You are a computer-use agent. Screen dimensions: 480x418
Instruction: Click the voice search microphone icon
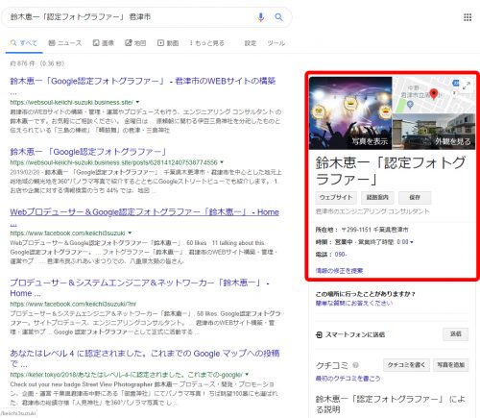(x=261, y=17)
